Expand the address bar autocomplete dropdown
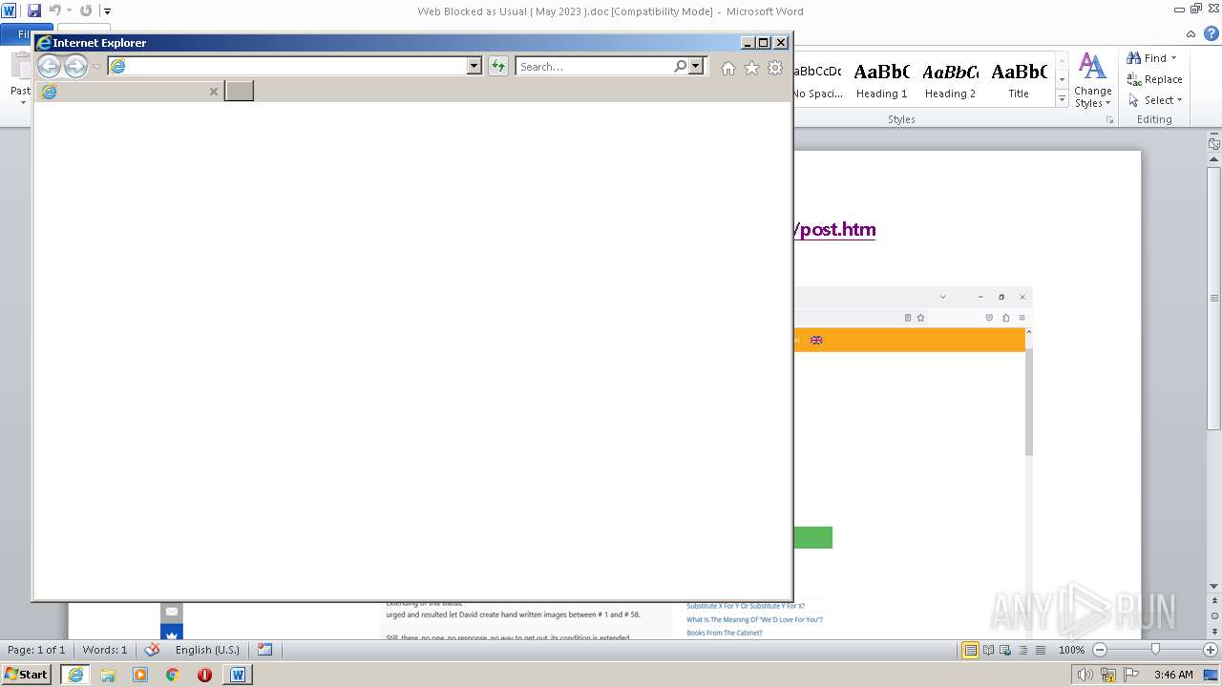This screenshot has width=1222, height=687. pos(474,66)
